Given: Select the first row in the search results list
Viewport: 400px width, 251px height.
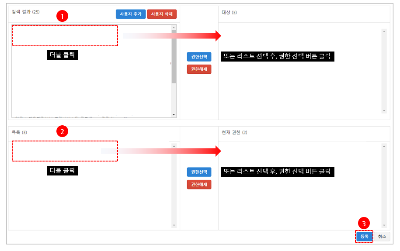Looking at the screenshot, I should tap(65, 36).
